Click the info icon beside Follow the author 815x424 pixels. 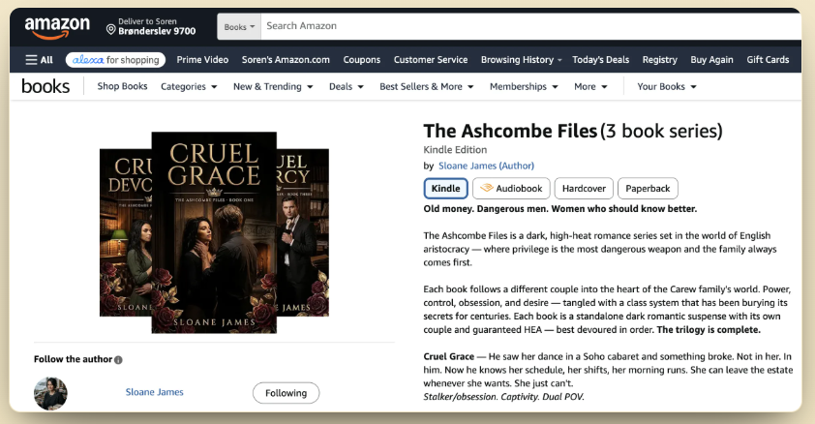coord(118,359)
